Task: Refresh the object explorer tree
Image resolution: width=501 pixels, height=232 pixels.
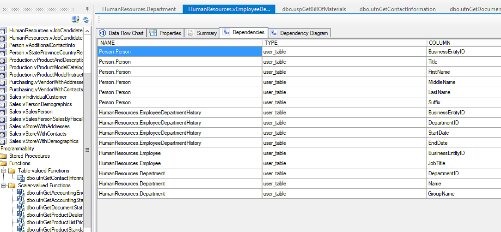Action: coord(86,20)
